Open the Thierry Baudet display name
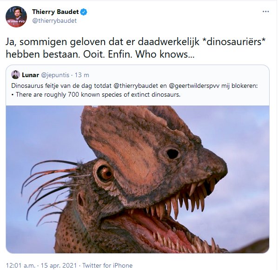Image resolution: width=278 pixels, height=270 pixels. click(x=55, y=12)
